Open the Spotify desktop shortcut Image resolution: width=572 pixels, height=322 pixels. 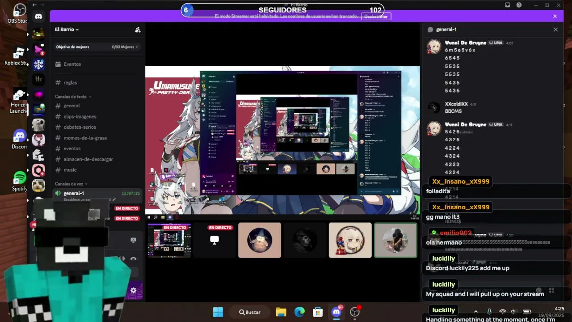pos(20,181)
